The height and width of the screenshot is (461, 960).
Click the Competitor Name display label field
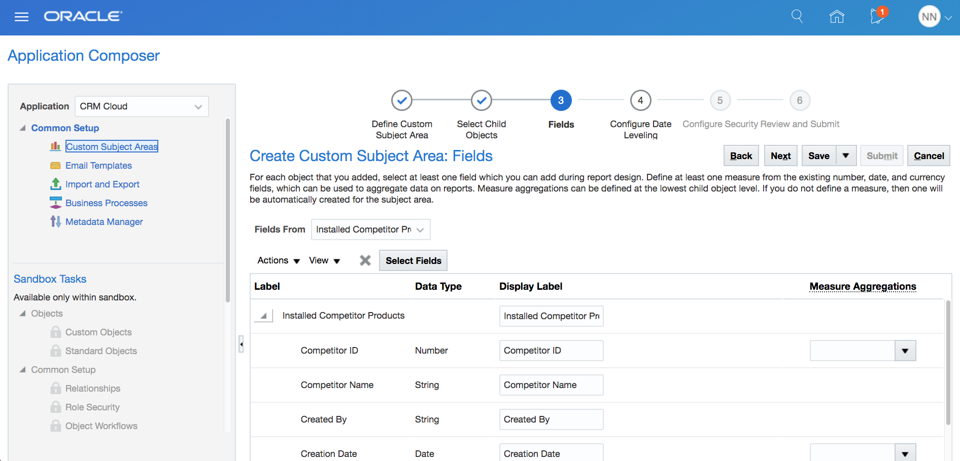[551, 385]
